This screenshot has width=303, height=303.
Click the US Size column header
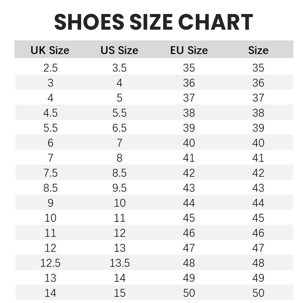[119, 50]
